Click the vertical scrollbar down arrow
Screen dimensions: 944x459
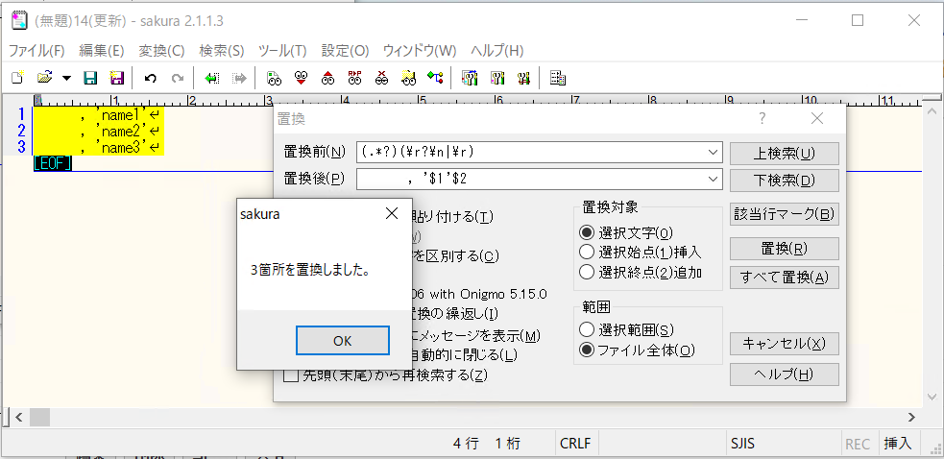click(932, 397)
